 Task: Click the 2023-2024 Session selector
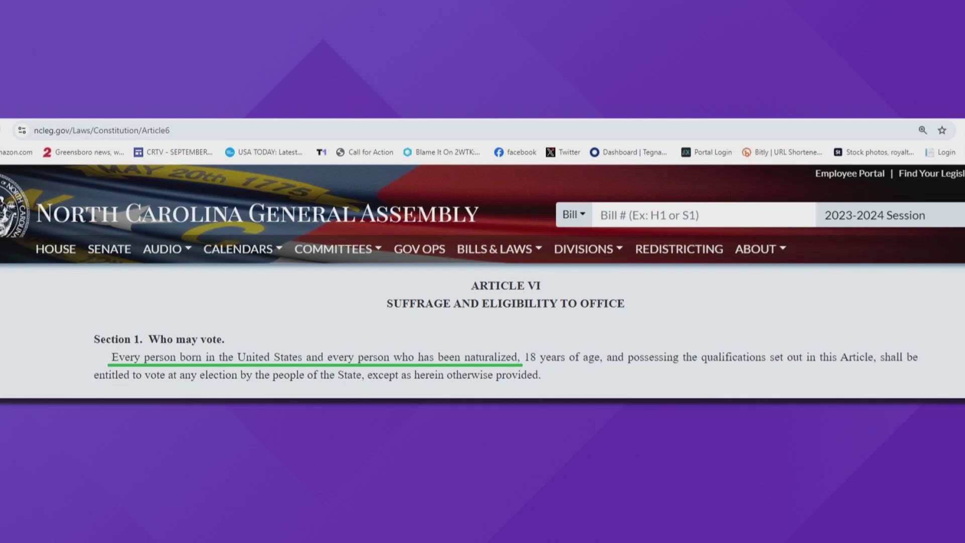click(x=875, y=215)
